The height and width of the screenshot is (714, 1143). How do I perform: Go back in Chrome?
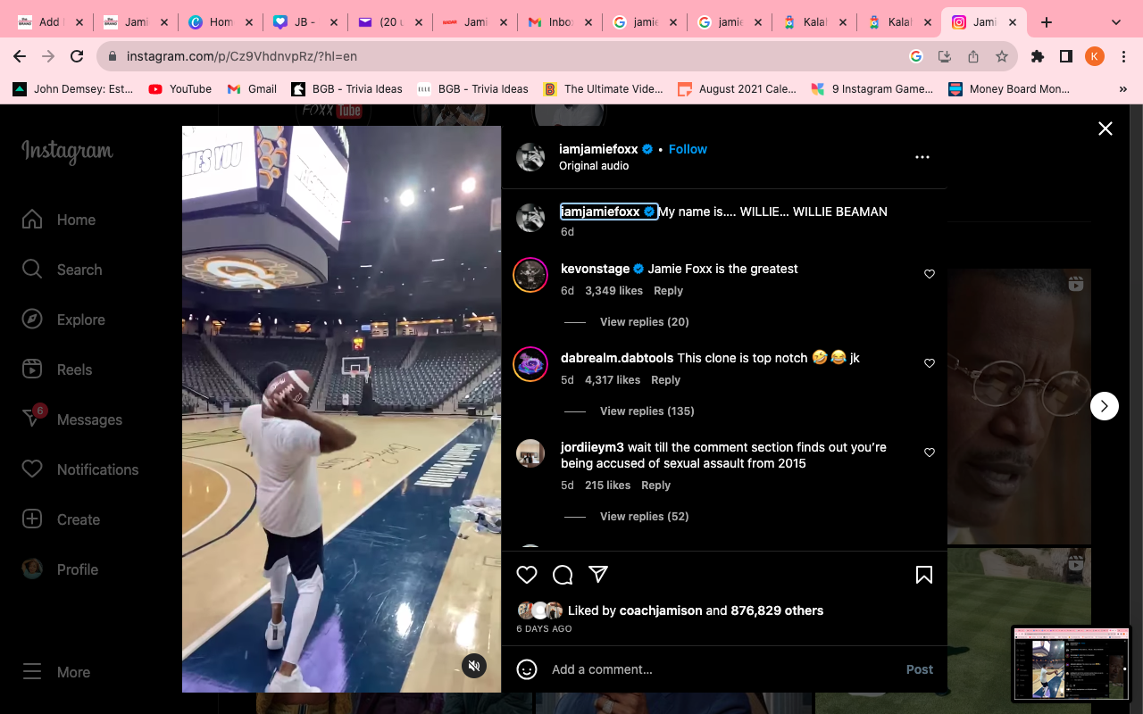[x=20, y=56]
